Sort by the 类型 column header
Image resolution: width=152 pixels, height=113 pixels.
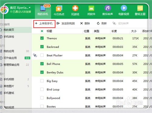click(97, 31)
